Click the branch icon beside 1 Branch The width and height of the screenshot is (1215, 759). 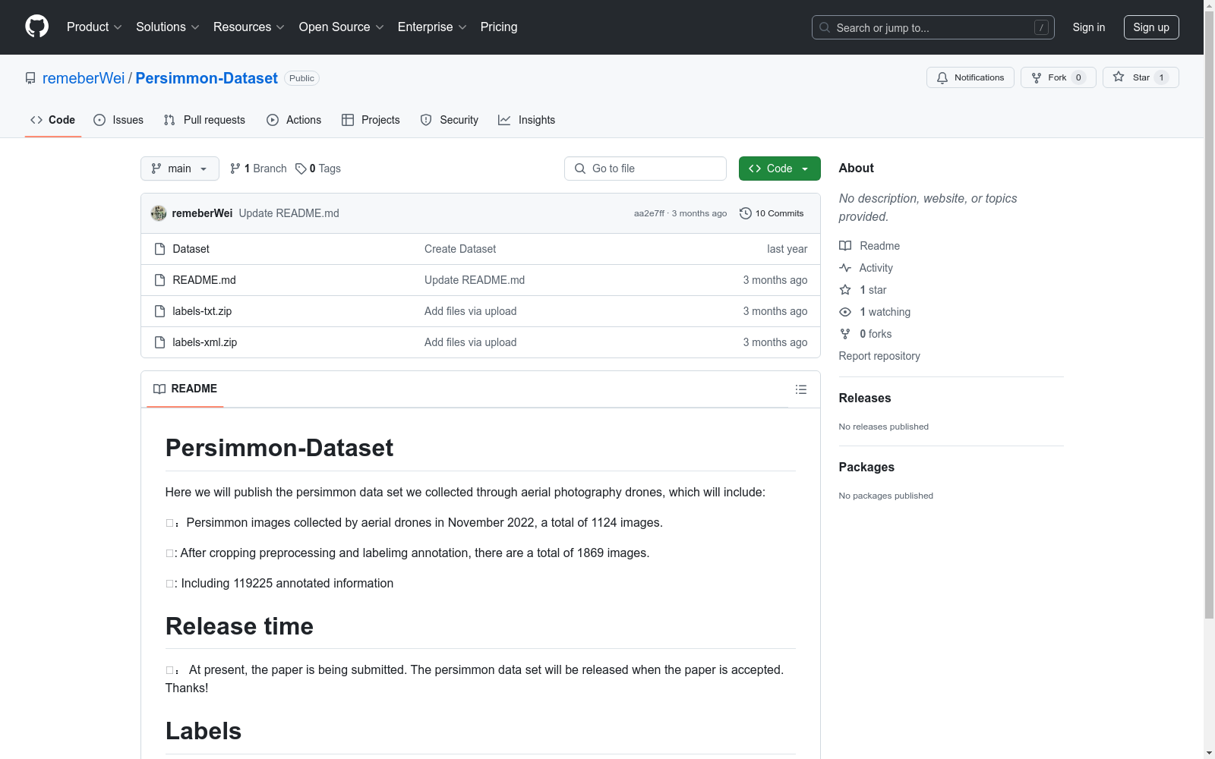pos(235,168)
